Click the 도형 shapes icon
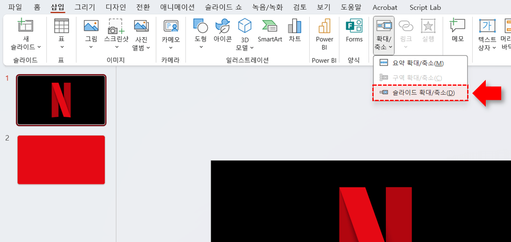This screenshot has width=511, height=242. coord(201,26)
